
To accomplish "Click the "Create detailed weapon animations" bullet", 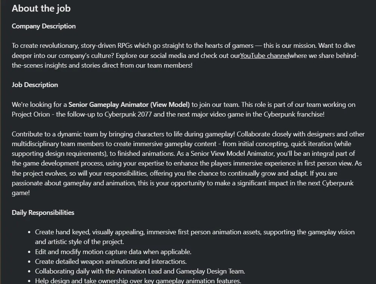I will 111,262.
